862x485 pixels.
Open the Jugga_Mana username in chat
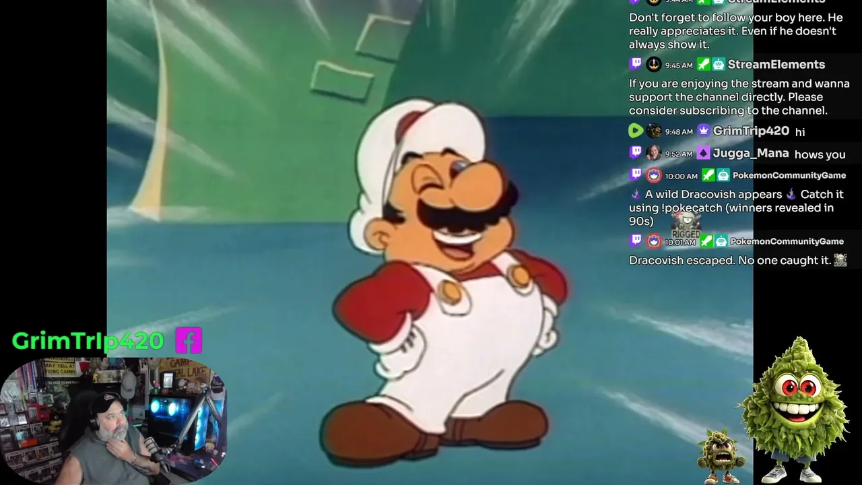tap(751, 153)
